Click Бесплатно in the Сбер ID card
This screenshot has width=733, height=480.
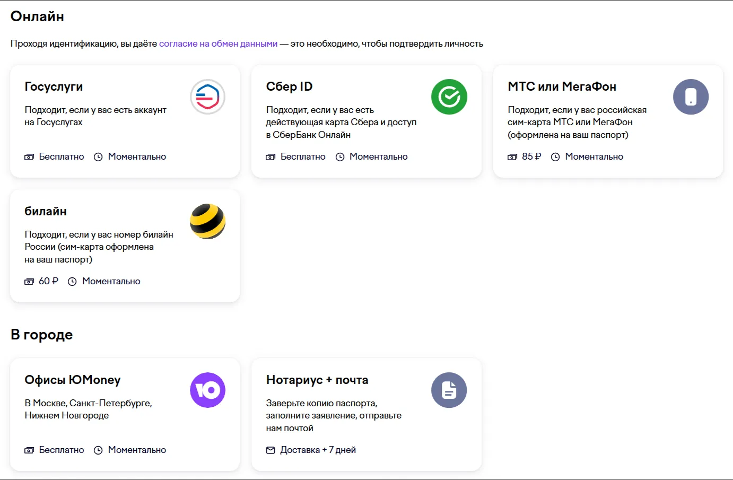(x=303, y=156)
